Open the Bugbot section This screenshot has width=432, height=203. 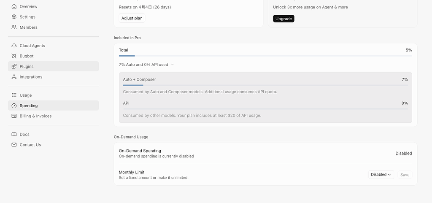[53, 56]
